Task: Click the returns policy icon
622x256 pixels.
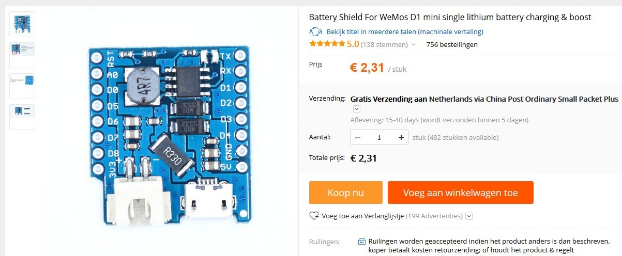Action: [361, 241]
